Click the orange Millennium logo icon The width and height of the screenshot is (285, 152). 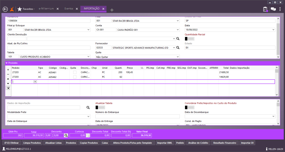coord(12,9)
